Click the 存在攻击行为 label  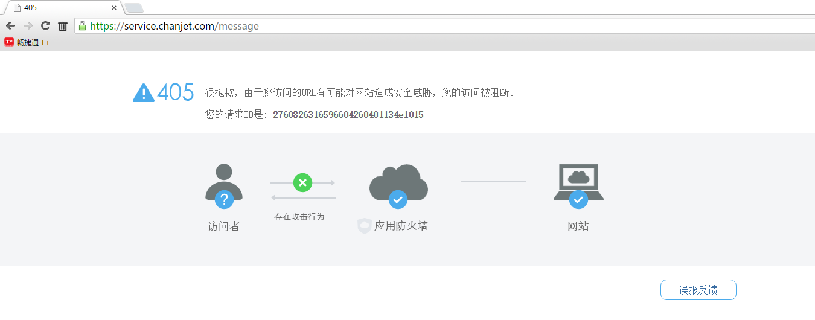point(299,216)
